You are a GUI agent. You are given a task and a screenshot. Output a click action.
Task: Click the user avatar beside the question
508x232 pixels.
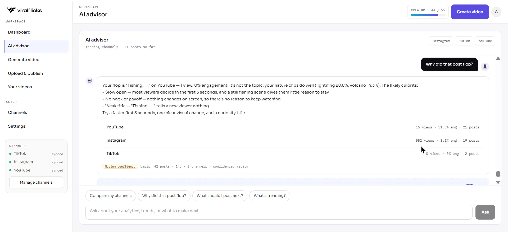[x=485, y=67]
